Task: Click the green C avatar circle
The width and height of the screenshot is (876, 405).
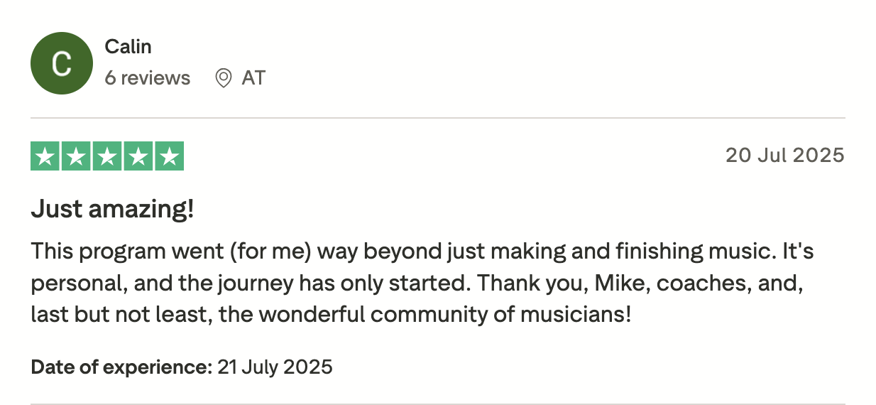Action: coord(62,63)
